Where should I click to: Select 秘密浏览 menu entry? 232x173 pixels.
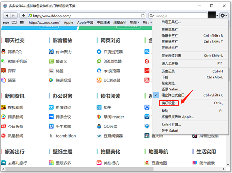(x=190, y=83)
